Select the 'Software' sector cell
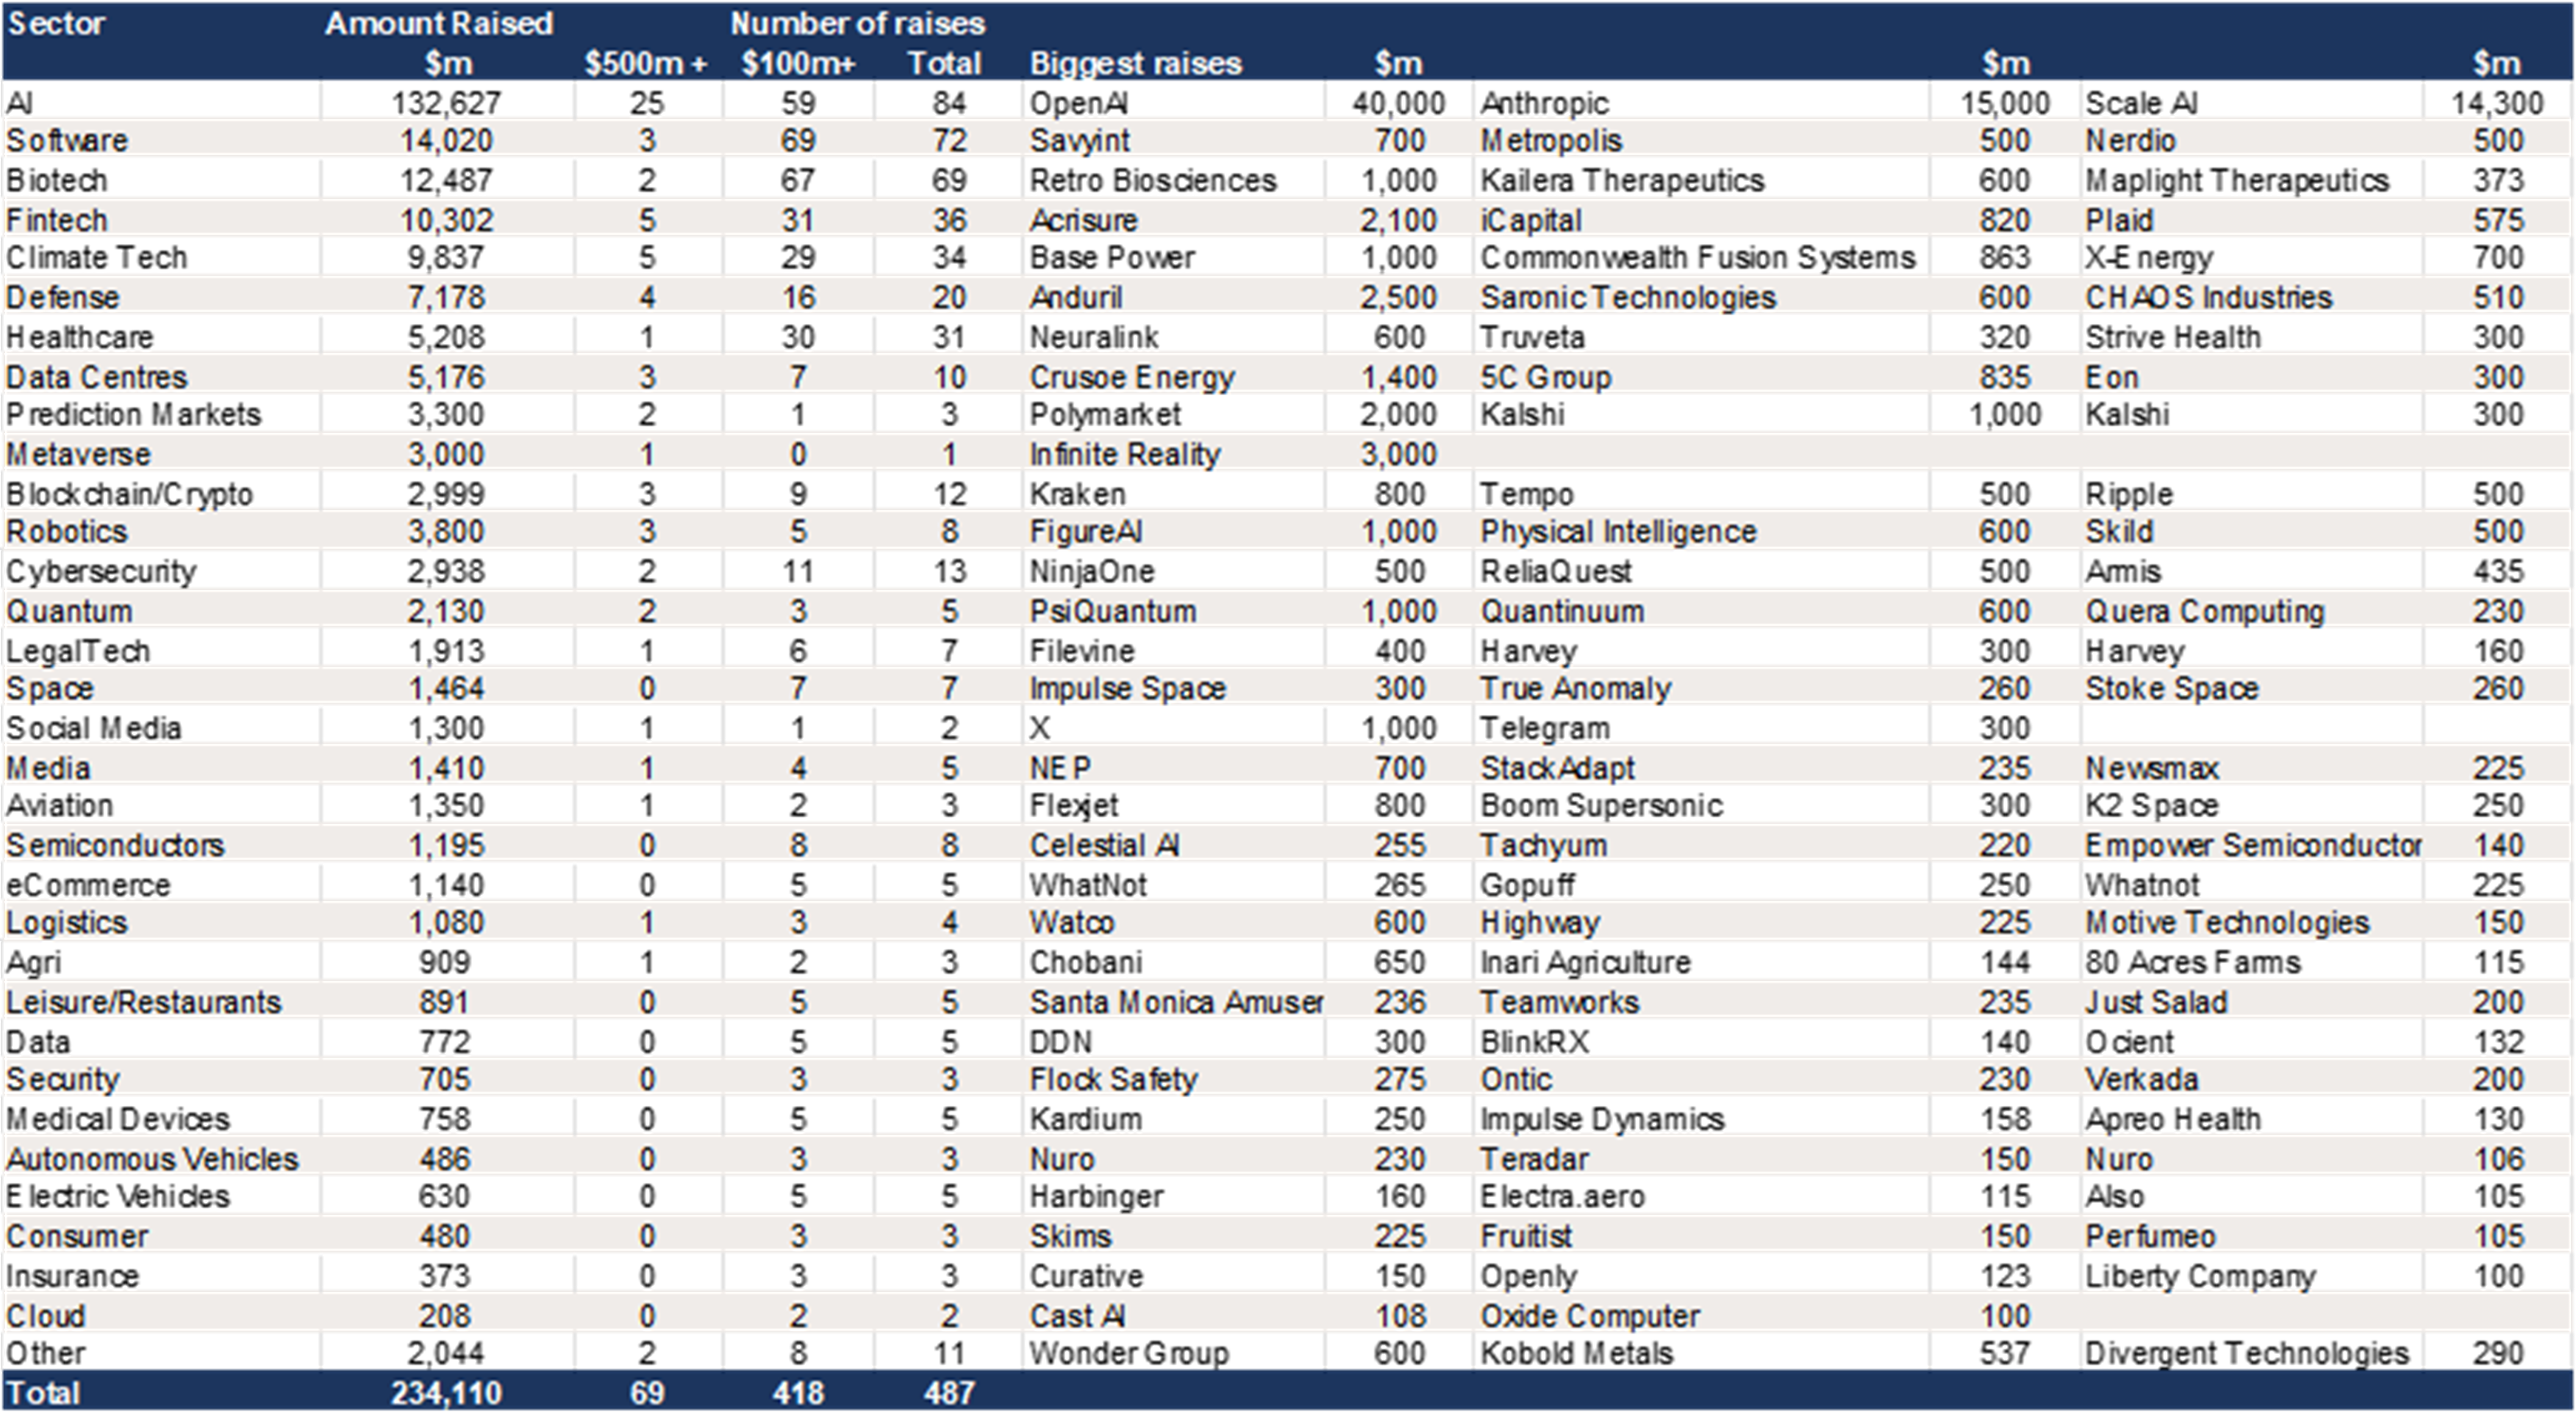The height and width of the screenshot is (1412, 2576). pyautogui.click(x=67, y=141)
